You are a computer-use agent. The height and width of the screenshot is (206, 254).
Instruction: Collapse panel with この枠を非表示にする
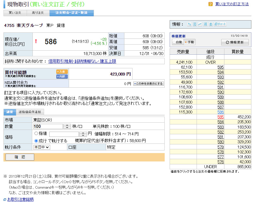(148, 84)
